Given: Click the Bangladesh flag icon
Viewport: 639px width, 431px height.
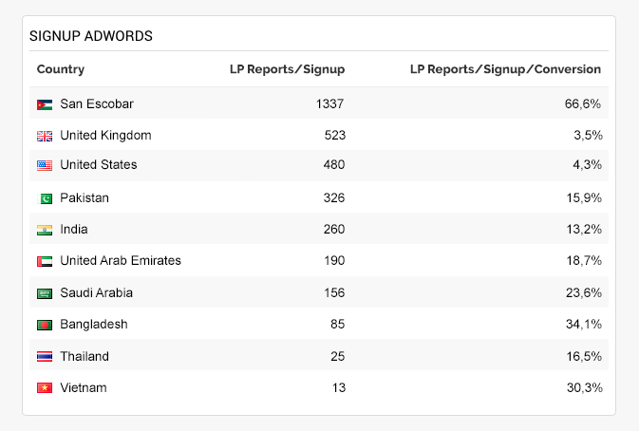Looking at the screenshot, I should coord(45,325).
